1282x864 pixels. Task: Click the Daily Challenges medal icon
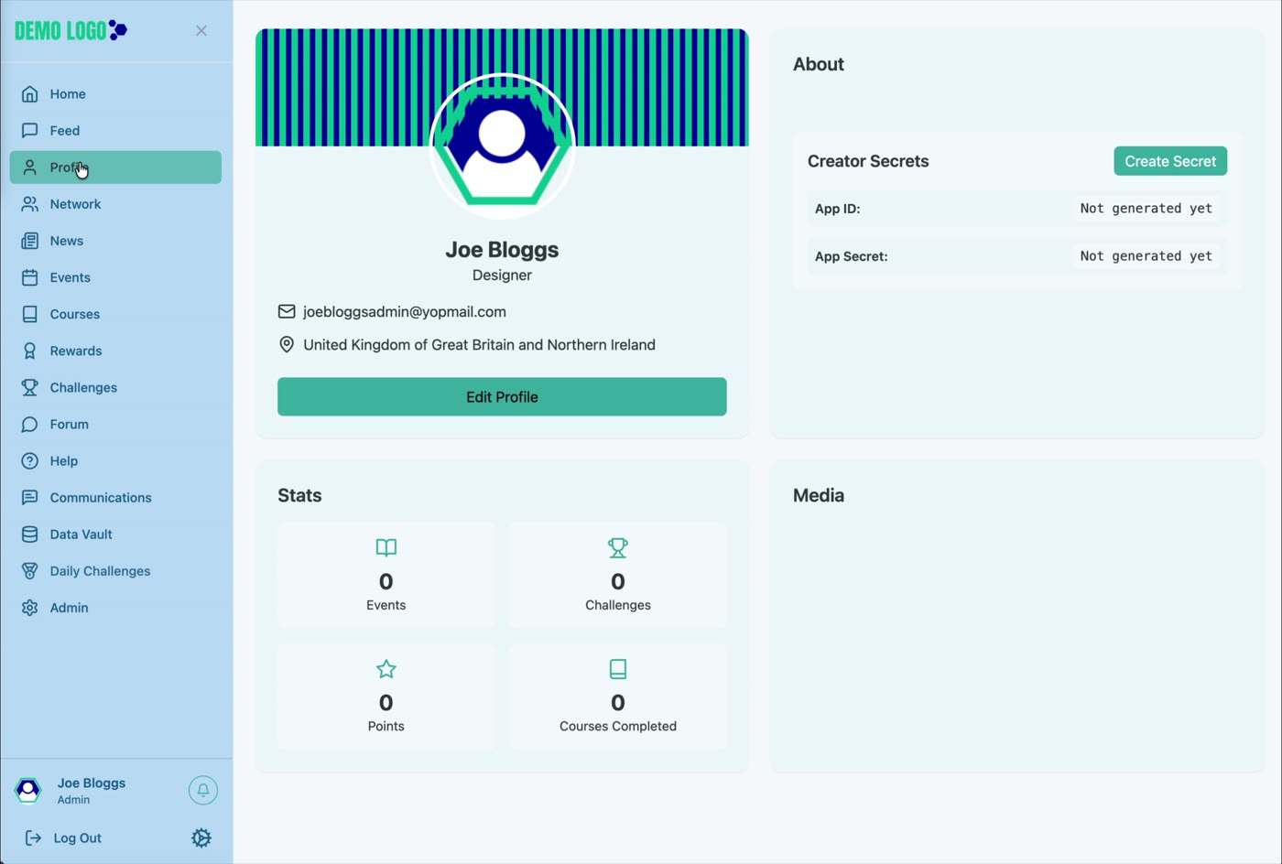[30, 570]
